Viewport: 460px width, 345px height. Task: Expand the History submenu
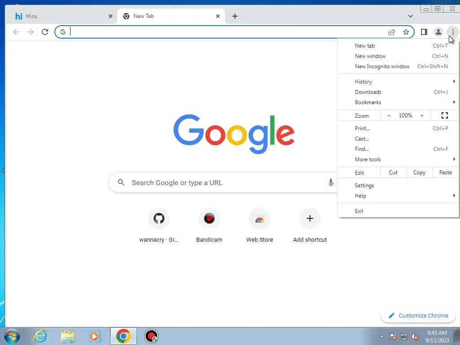tap(398, 82)
